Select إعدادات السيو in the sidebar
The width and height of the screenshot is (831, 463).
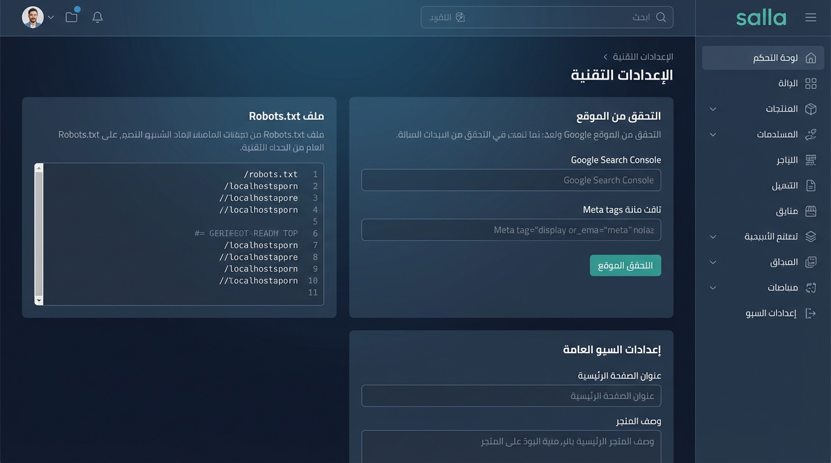coord(771,313)
